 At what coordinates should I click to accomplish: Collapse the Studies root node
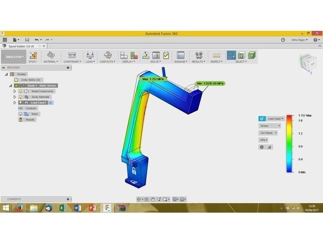6,74
